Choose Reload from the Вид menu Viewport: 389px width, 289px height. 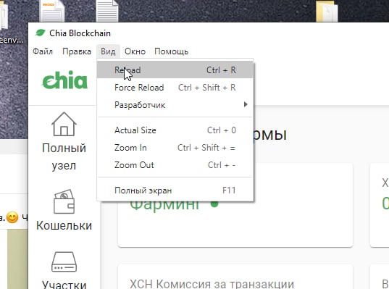tap(175, 70)
